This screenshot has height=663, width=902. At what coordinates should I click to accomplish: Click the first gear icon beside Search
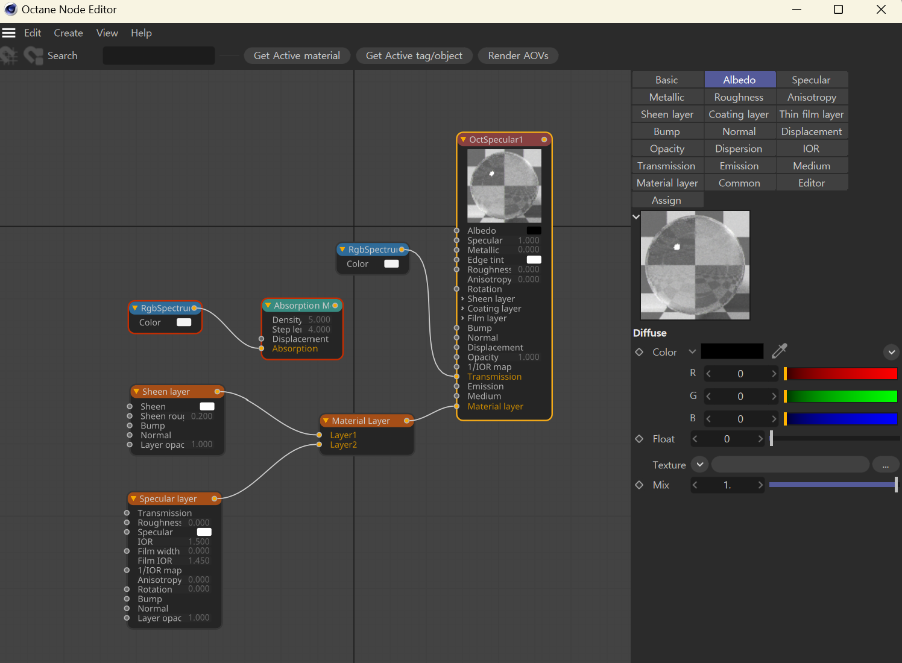point(9,56)
